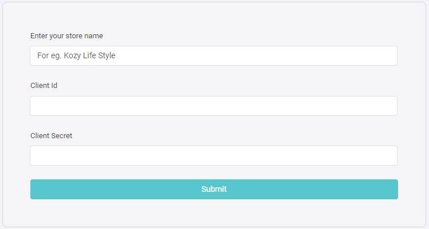Click the middle input box of the form

[213, 106]
